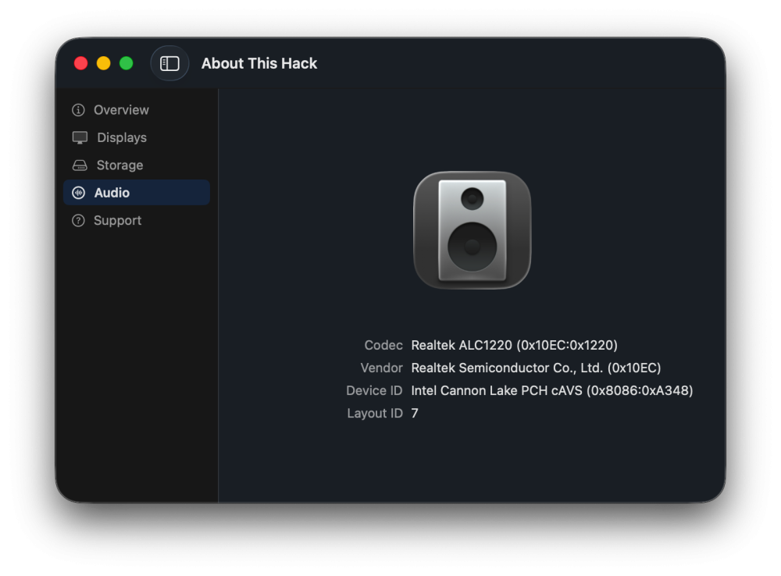The height and width of the screenshot is (576, 781).
Task: Zoom the window with the green button
Action: click(x=127, y=63)
